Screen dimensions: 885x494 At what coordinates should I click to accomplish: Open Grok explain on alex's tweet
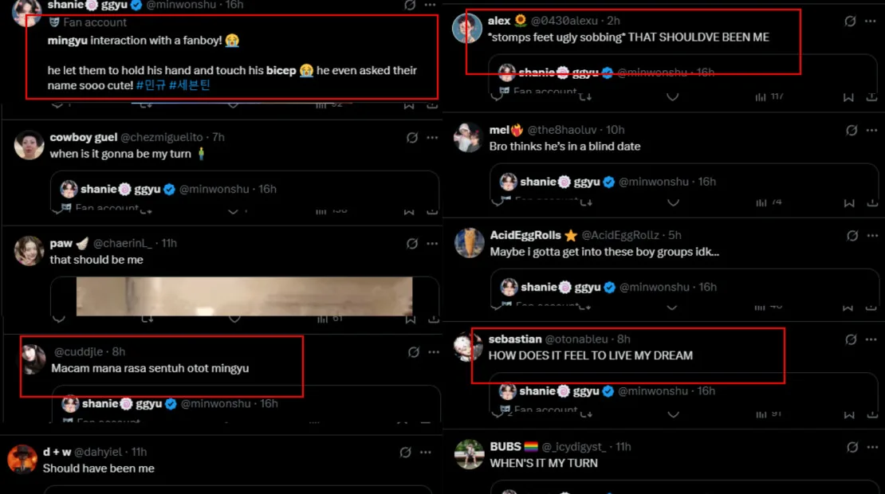(x=851, y=22)
